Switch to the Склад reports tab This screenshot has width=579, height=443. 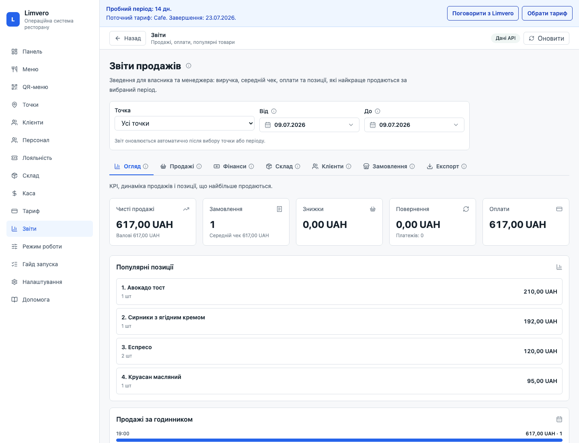[x=283, y=166]
